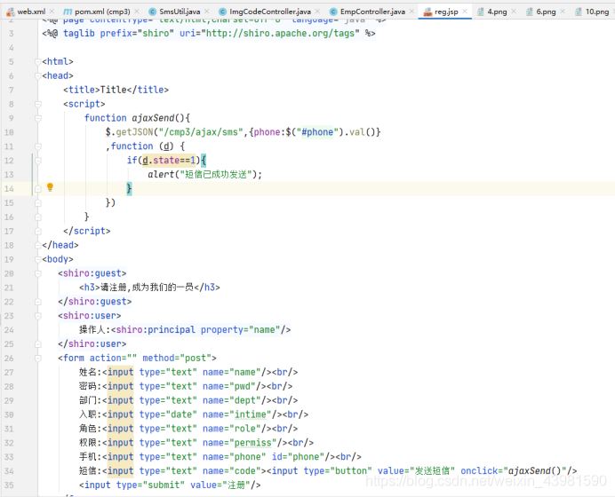Collapse the shiro:guest fold on line 20
The width and height of the screenshot is (615, 497).
click(38, 273)
